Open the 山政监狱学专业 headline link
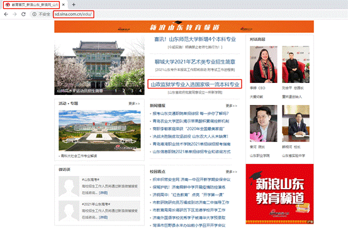The width and height of the screenshot is (348, 230). 195,84
